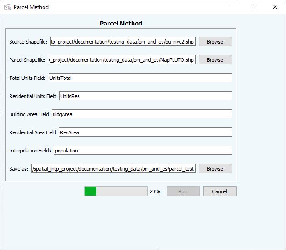Viewport: 286px width, 250px height.
Task: Click the bold Parcel Method heading
Action: [x=121, y=23]
